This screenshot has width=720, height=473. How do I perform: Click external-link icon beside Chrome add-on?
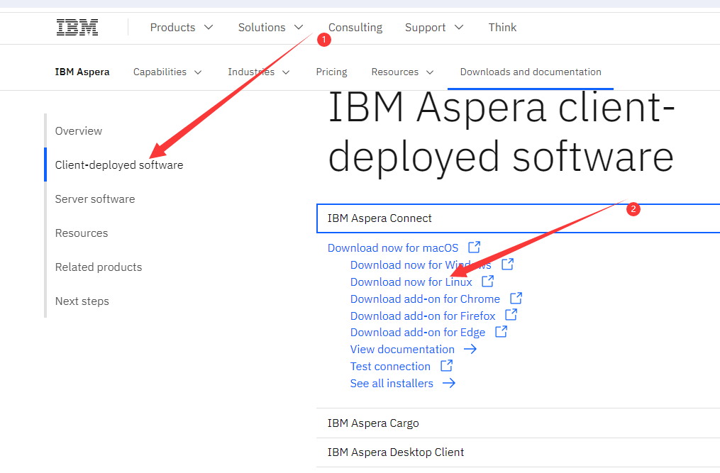[x=516, y=299]
